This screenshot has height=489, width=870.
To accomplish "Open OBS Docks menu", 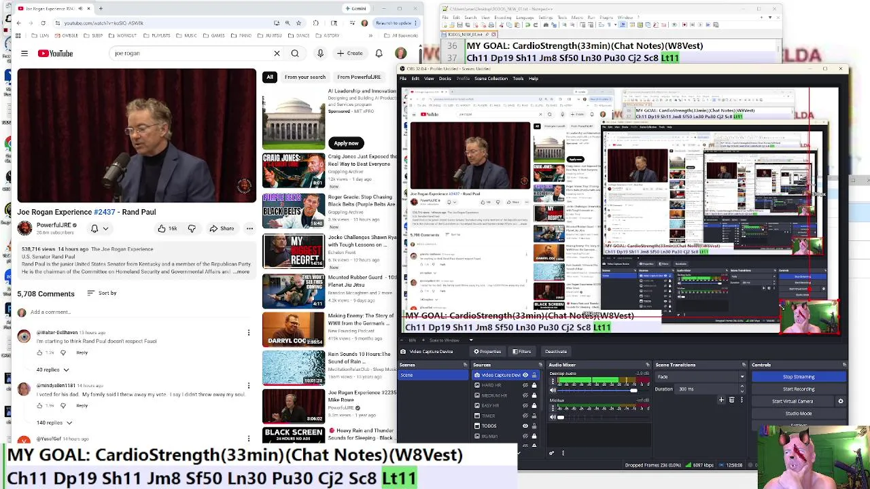I will pos(445,79).
